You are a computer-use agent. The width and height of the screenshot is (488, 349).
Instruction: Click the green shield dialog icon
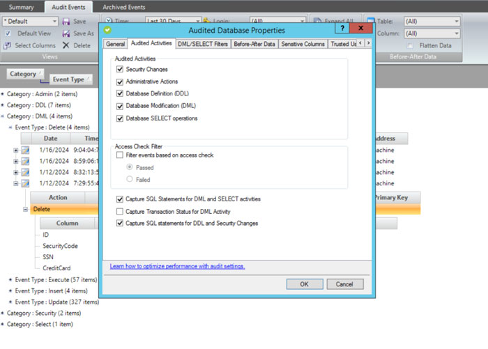(x=107, y=31)
